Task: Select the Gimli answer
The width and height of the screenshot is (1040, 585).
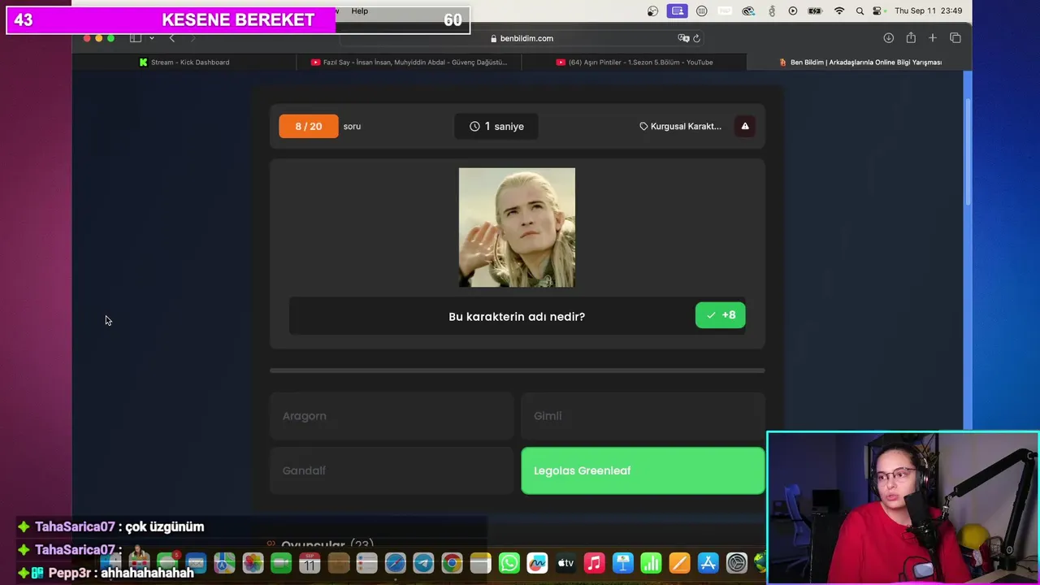Action: click(643, 416)
